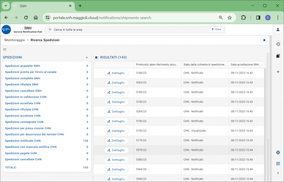Select Spedizioni cancellate CHN filter
Screen dimensions: 284x182
tap(46, 159)
